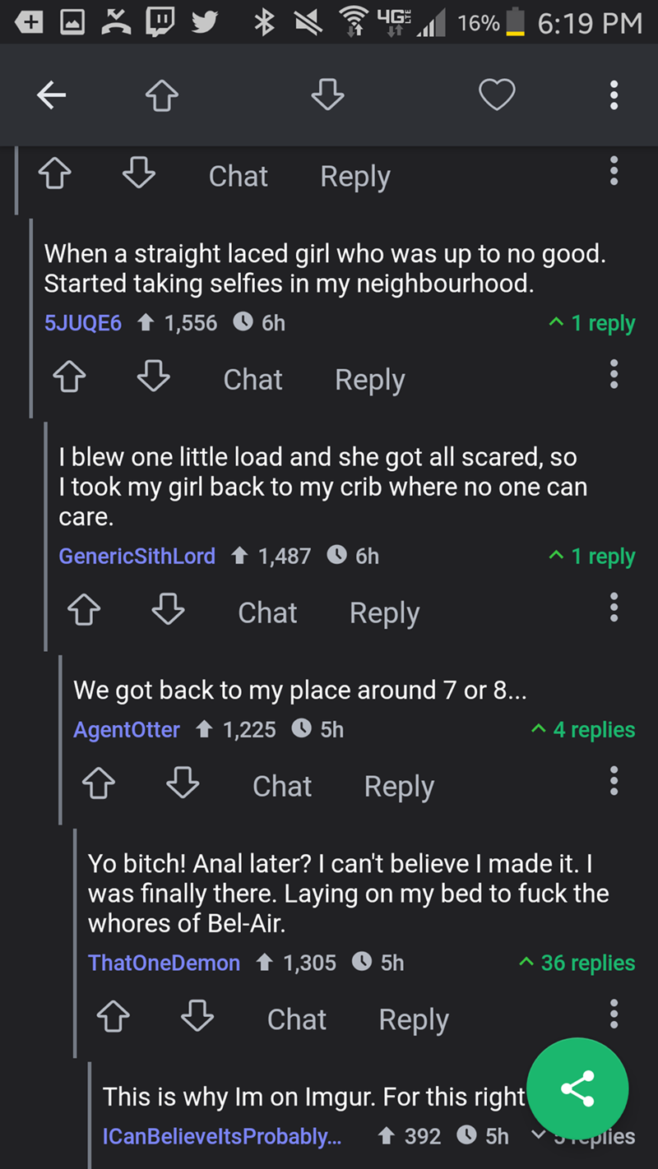Upvote 5JUQE6's comment

point(70,379)
